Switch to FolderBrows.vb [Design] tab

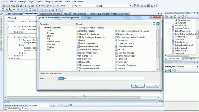[x=99, y=14]
